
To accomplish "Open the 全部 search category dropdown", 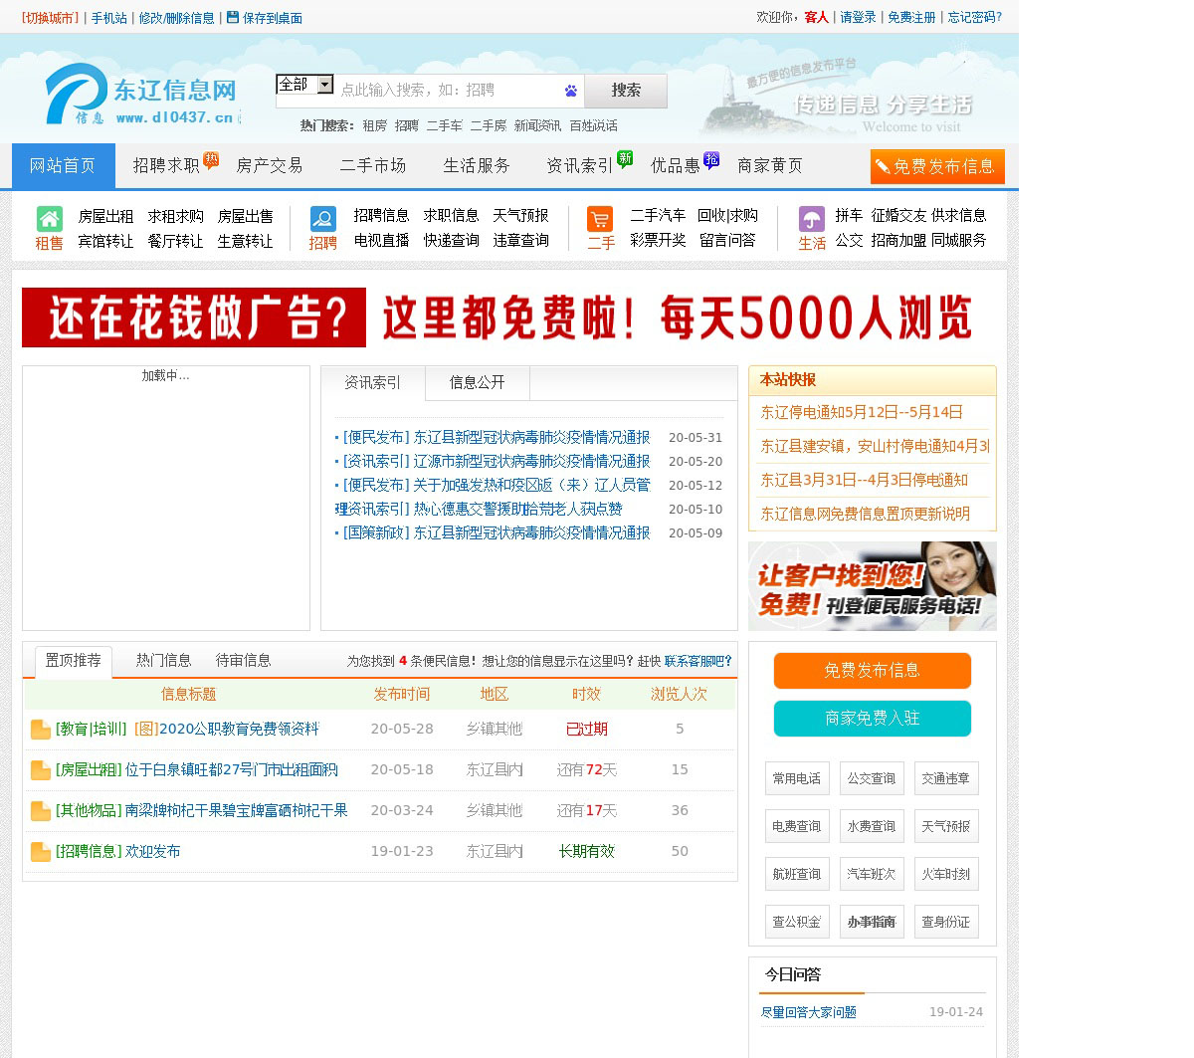I will click(x=304, y=85).
